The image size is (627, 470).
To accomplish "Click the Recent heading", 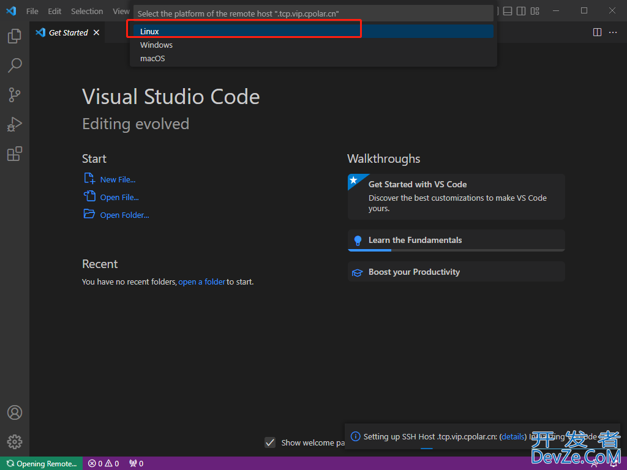I will (100, 264).
